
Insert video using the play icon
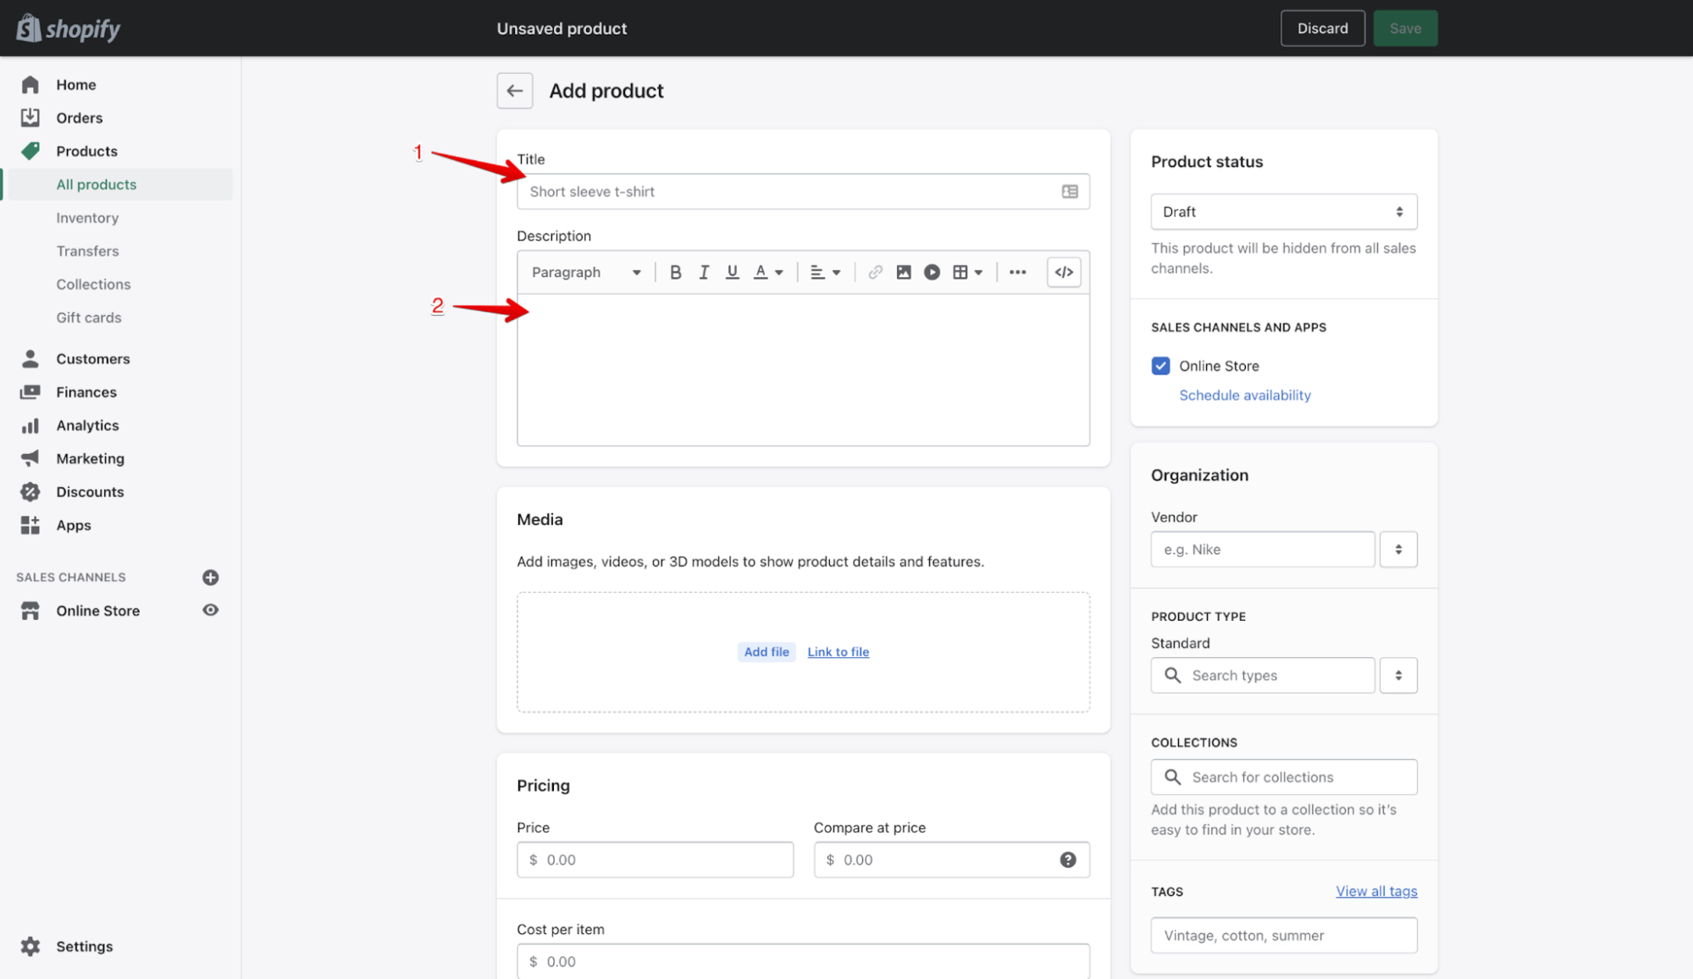932,272
